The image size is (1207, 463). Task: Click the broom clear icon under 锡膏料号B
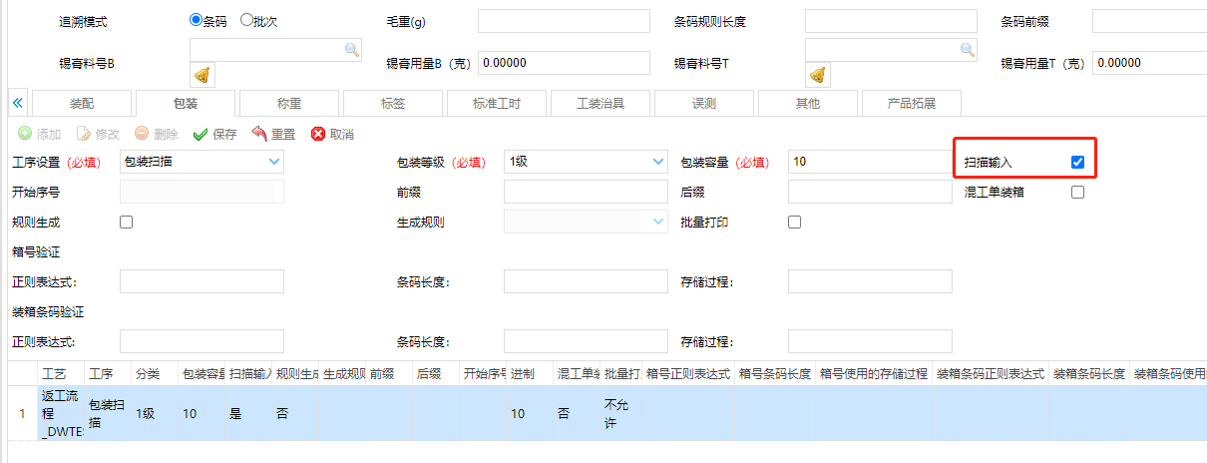201,75
